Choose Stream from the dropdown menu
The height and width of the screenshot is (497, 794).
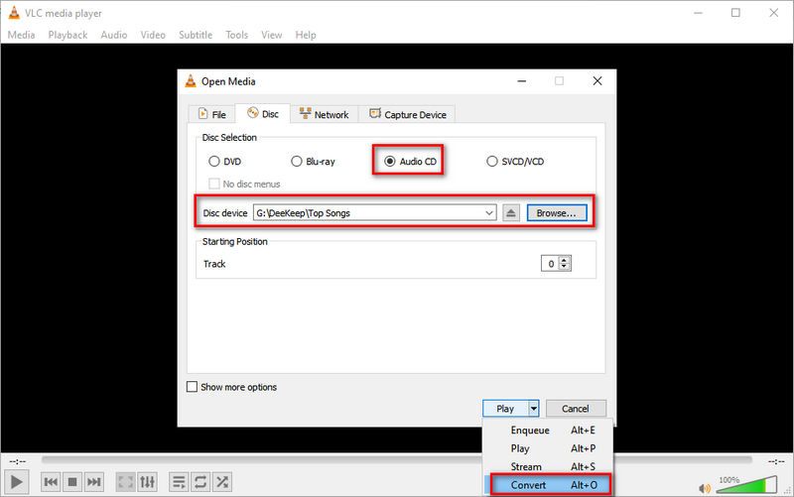pos(549,466)
